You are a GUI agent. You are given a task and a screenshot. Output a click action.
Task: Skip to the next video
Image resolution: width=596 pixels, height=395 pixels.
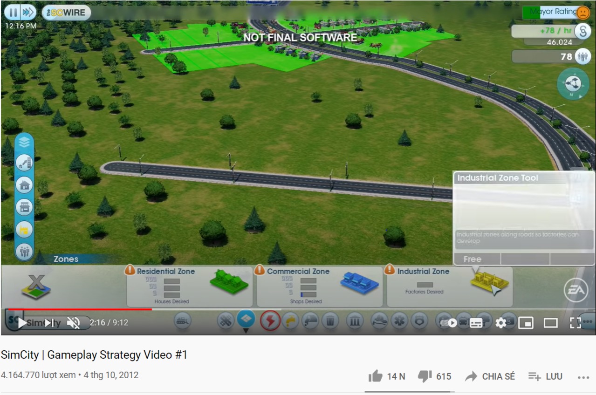click(x=50, y=323)
